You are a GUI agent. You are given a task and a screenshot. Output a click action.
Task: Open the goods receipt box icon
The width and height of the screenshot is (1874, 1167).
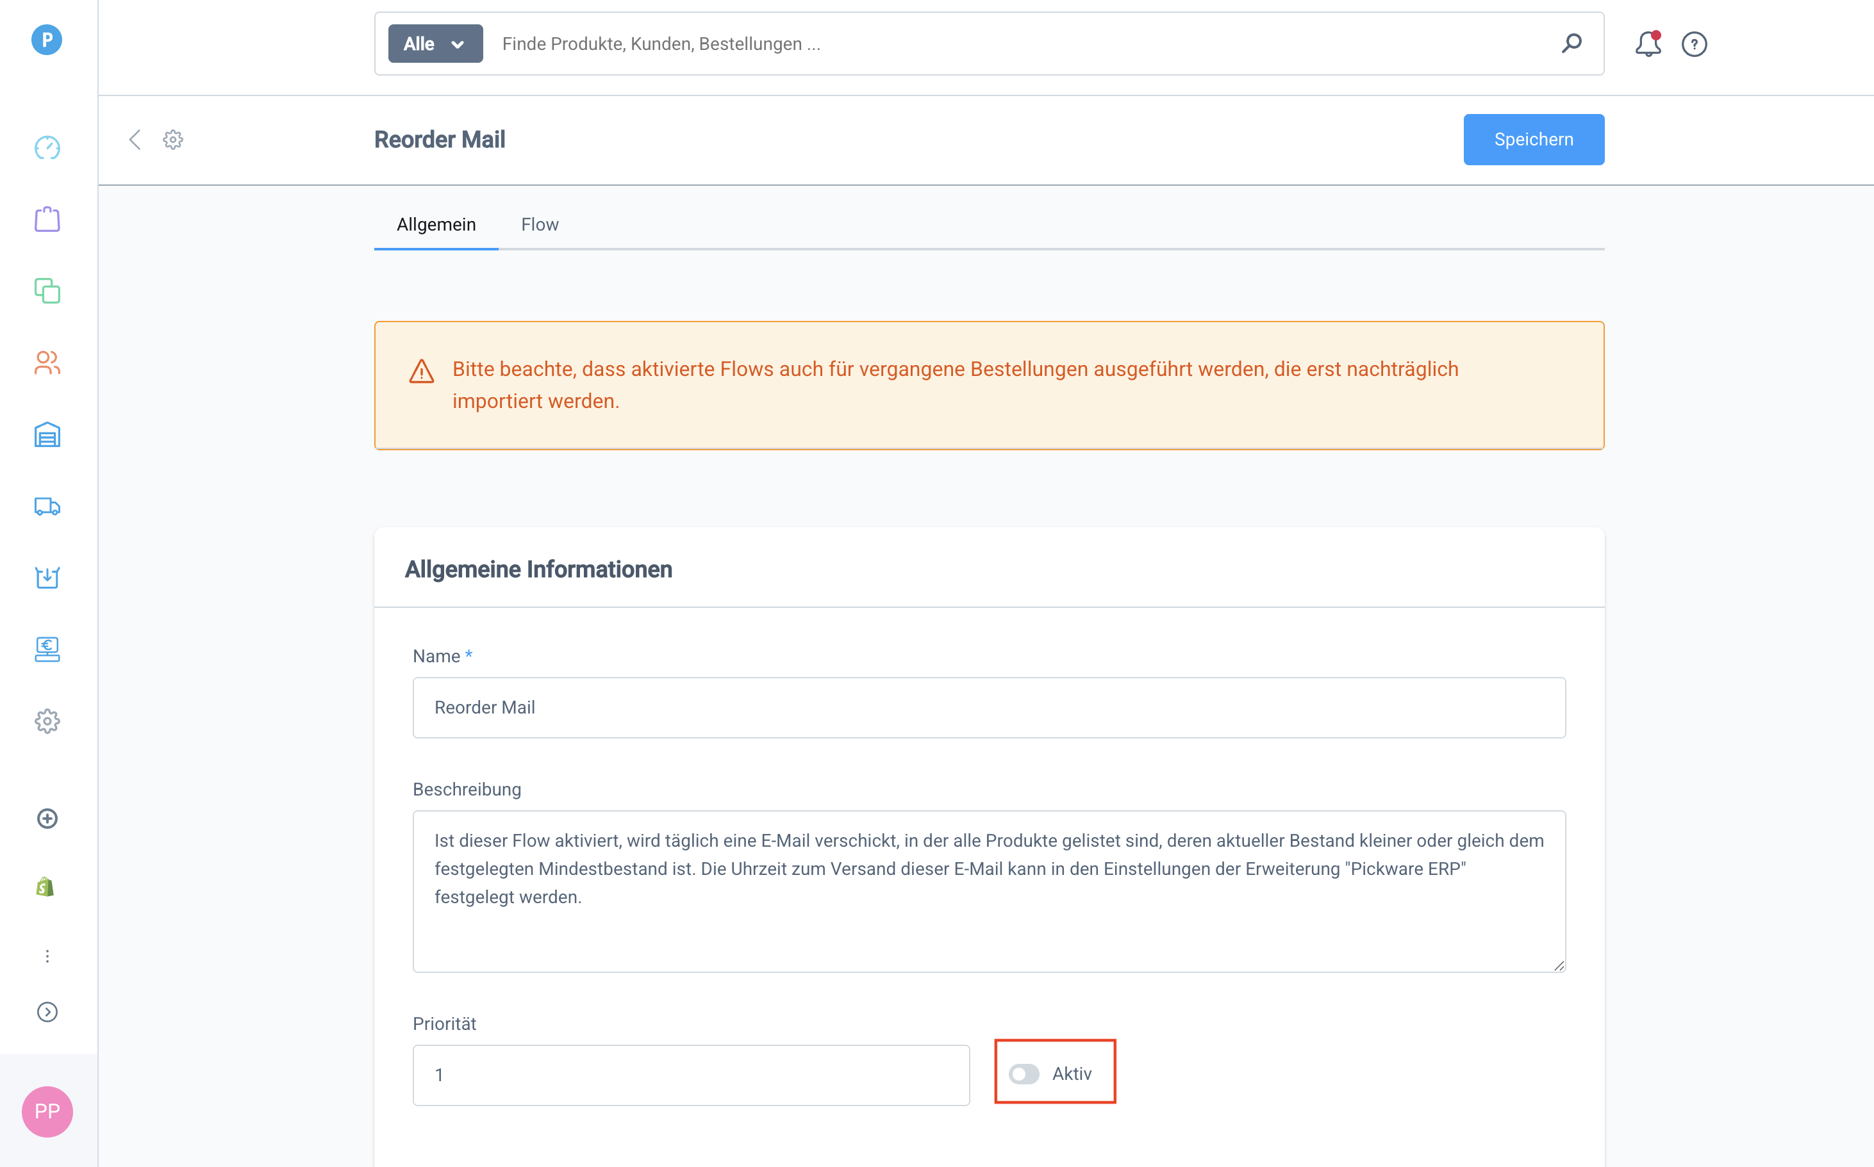tap(47, 577)
